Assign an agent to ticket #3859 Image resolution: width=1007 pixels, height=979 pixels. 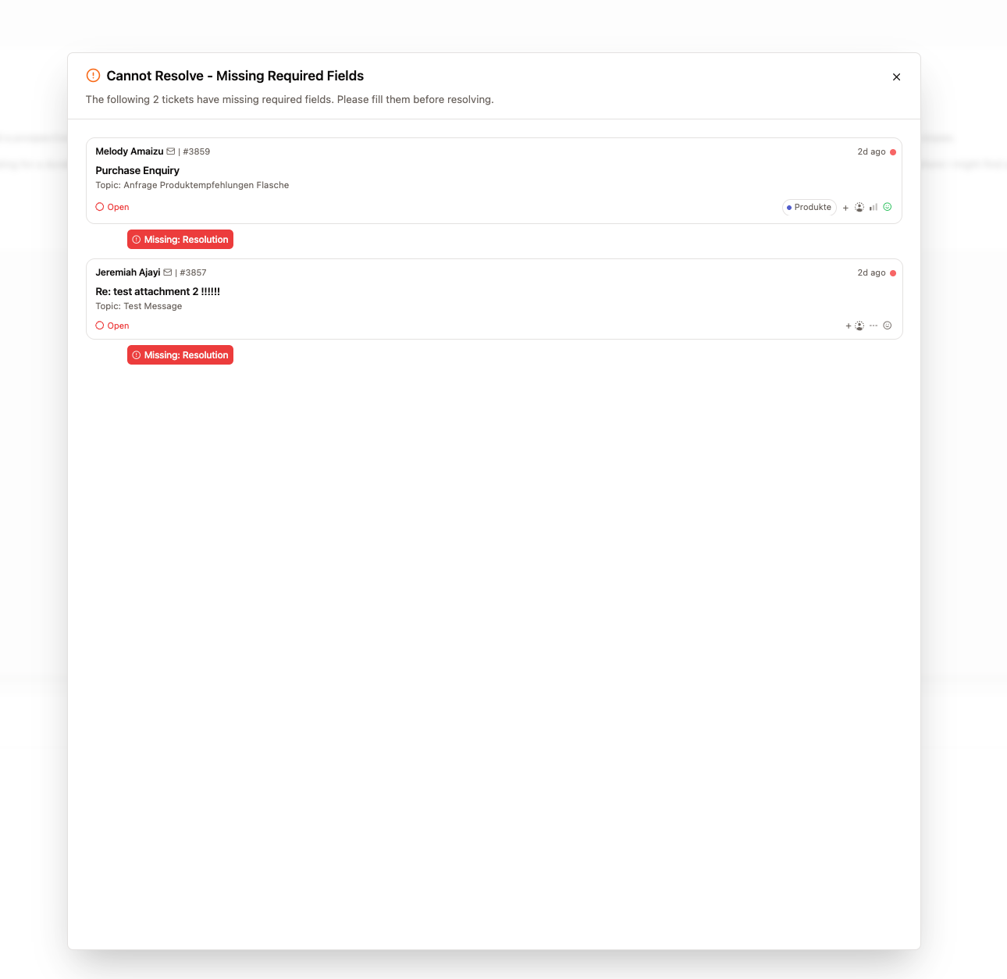click(x=859, y=207)
